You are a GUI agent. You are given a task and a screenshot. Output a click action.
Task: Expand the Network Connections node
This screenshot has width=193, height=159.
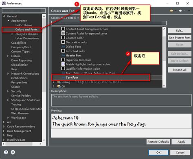click(x=8, y=73)
